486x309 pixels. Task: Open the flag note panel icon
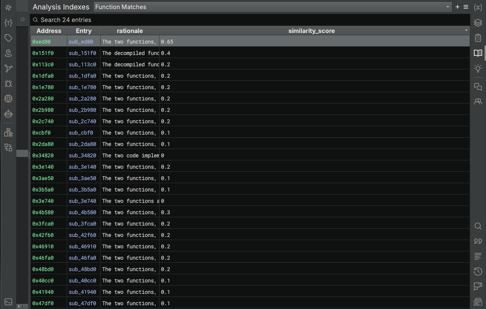coord(478,287)
